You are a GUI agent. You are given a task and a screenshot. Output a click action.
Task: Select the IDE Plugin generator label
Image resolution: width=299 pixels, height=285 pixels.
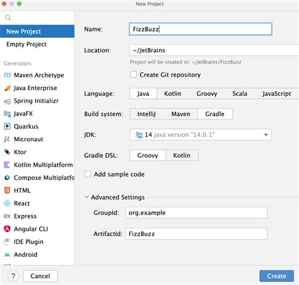coord(28,241)
